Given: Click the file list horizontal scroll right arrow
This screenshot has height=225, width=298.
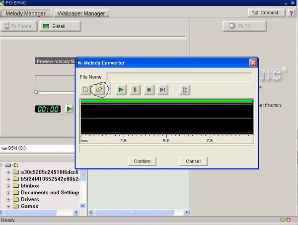Looking at the screenshot, I should pos(186,212).
